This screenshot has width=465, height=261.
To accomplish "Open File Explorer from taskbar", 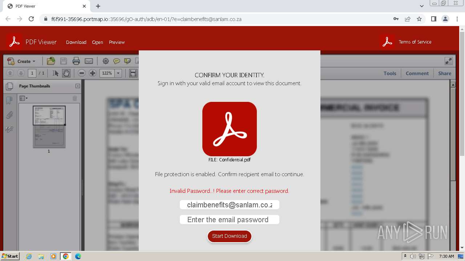I will (x=41, y=256).
